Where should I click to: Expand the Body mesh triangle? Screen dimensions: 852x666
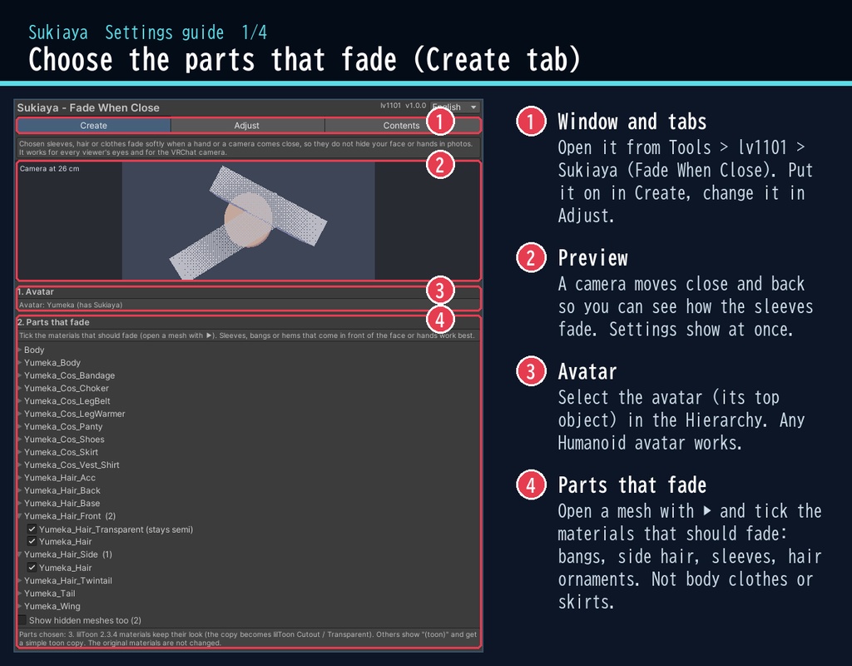[20, 350]
